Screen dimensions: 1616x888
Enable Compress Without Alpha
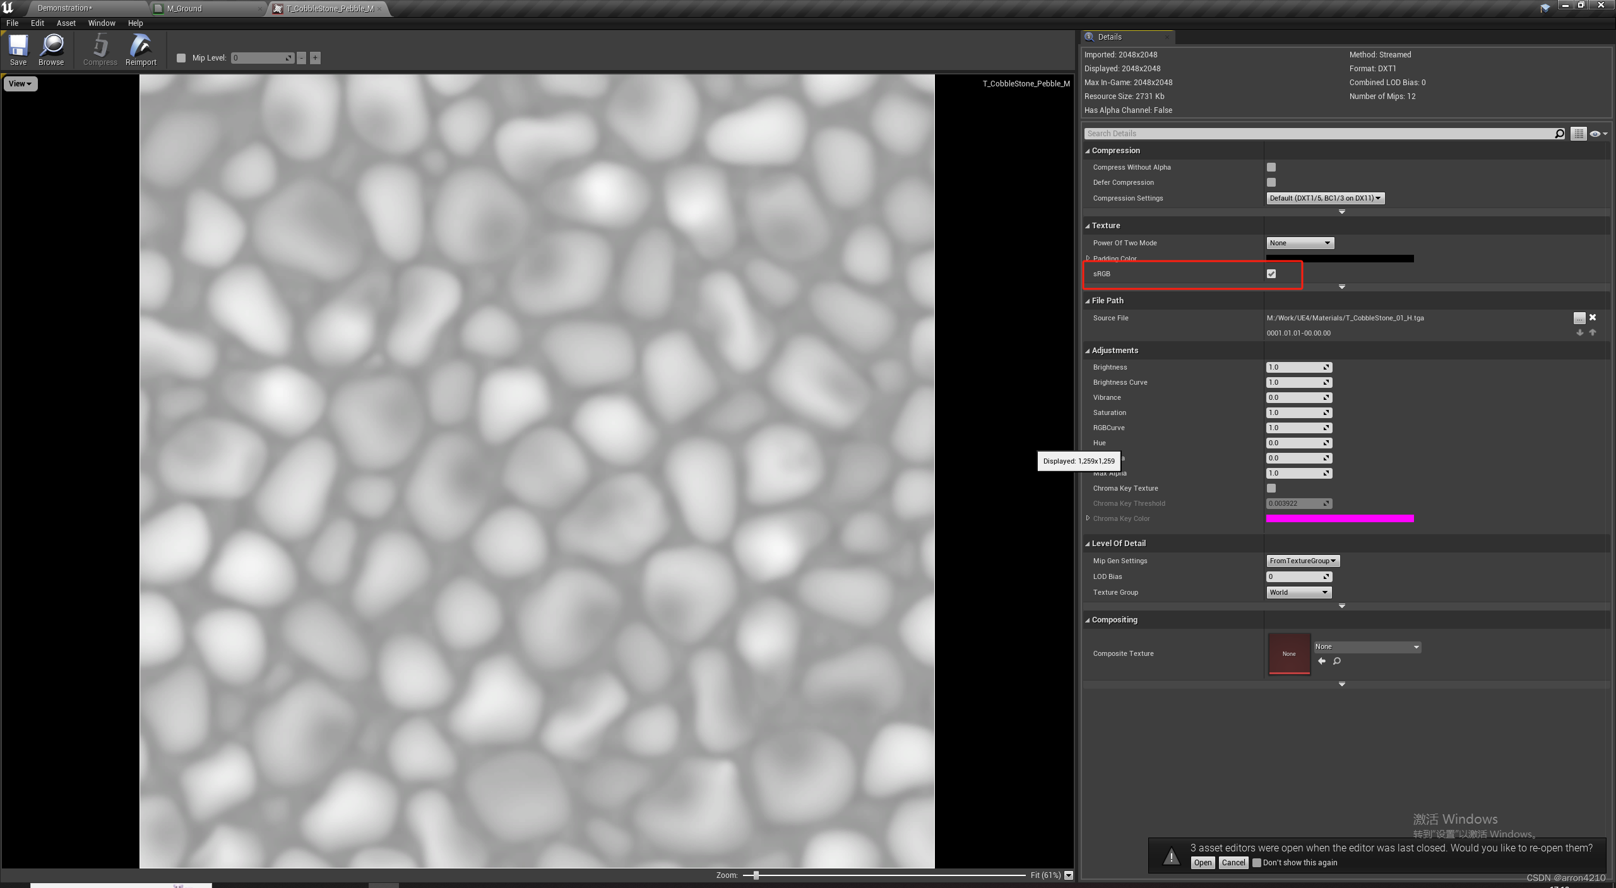click(1271, 167)
